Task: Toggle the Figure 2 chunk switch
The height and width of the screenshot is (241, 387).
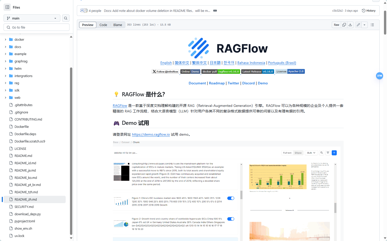Action: point(231,219)
